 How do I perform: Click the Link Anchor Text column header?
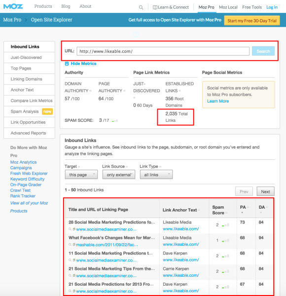180,210
